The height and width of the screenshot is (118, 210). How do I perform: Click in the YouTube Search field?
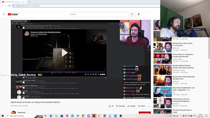coord(99,14)
